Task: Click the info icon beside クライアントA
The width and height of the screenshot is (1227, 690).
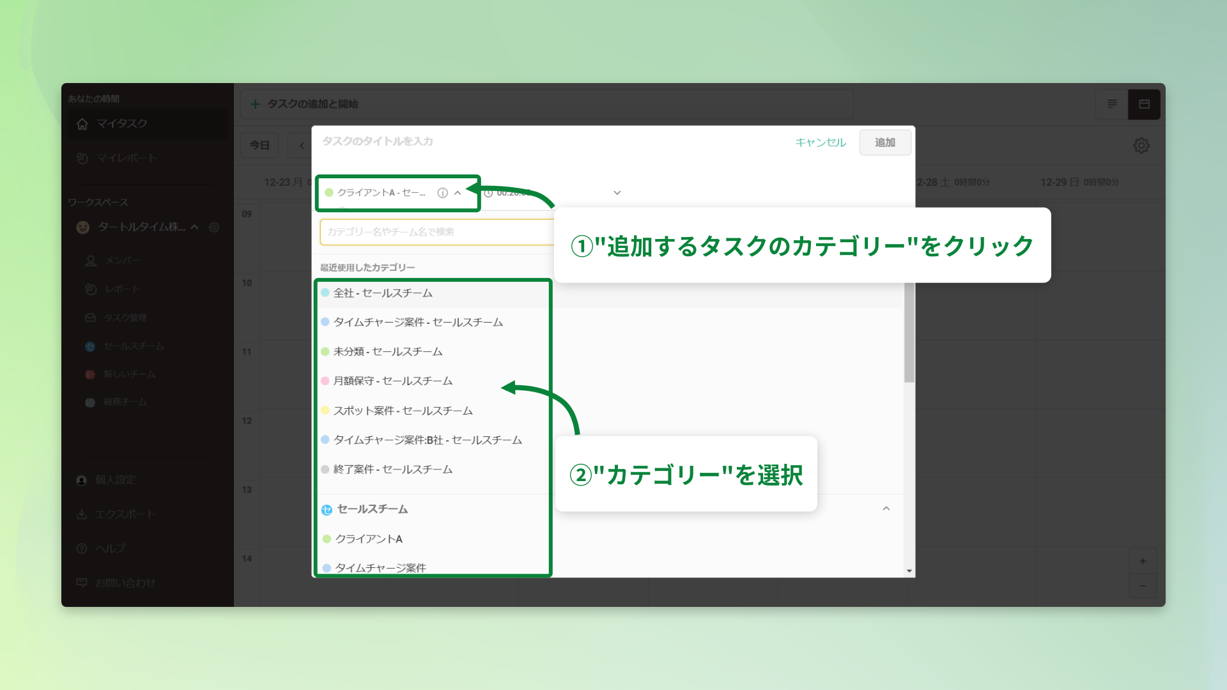Action: click(442, 192)
